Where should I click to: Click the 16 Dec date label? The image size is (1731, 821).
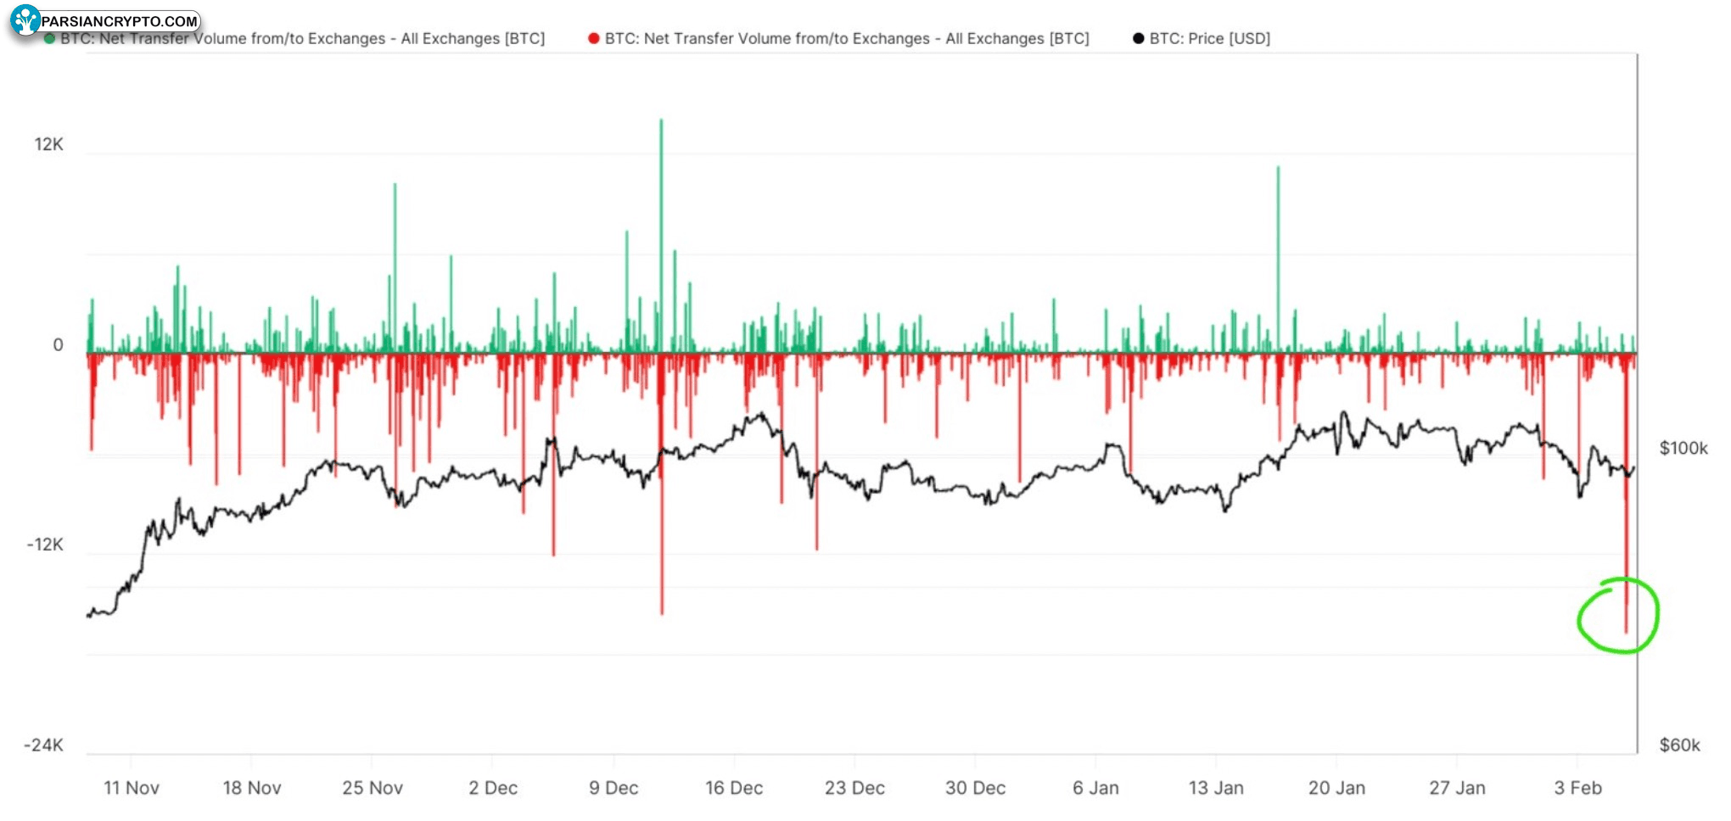click(x=734, y=788)
